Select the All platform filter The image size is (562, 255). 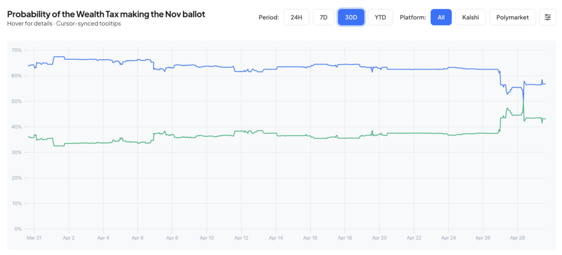pos(441,18)
